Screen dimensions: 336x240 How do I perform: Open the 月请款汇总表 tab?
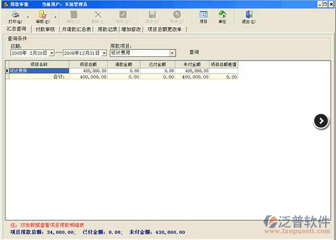[x=76, y=29]
